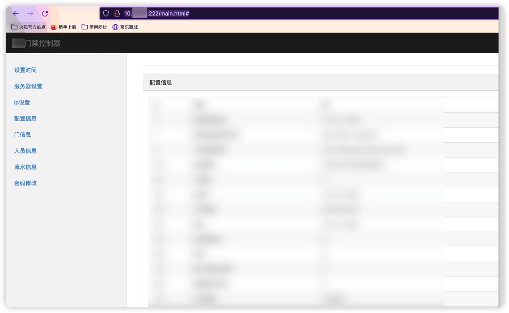Open the 设置时间 page
The image size is (509, 313).
tap(25, 70)
